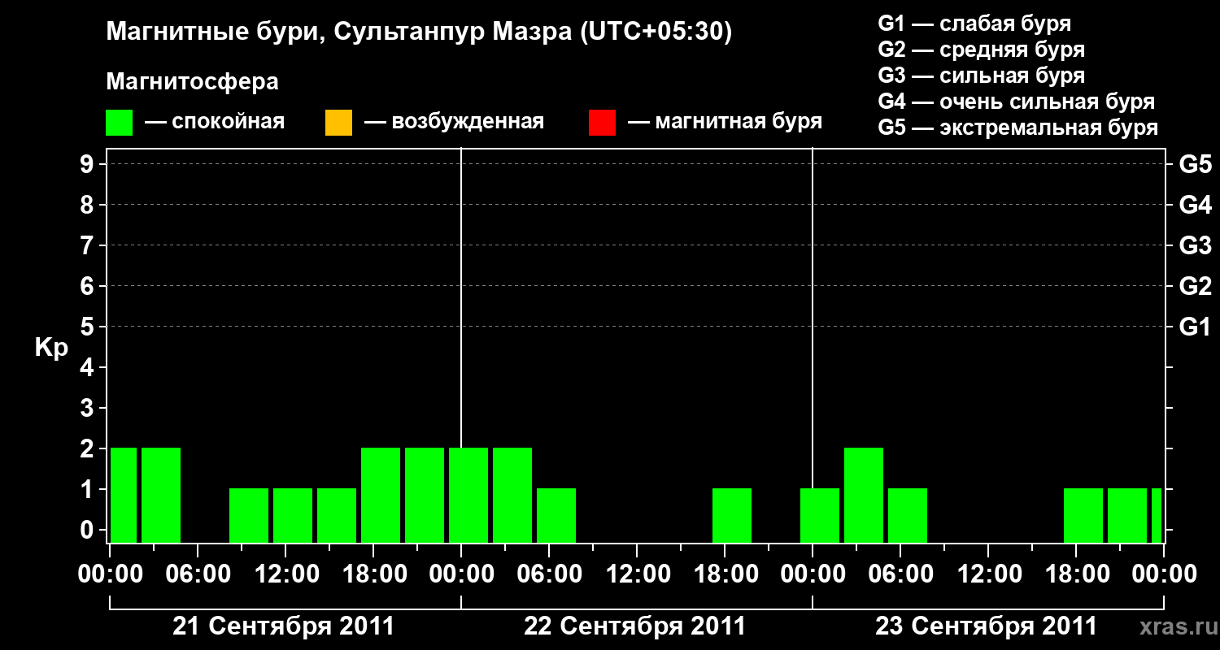Screen dimensions: 1220x650
Task: Click the Kp 1 bar at 06:00 on 23 September
Action: 908,515
